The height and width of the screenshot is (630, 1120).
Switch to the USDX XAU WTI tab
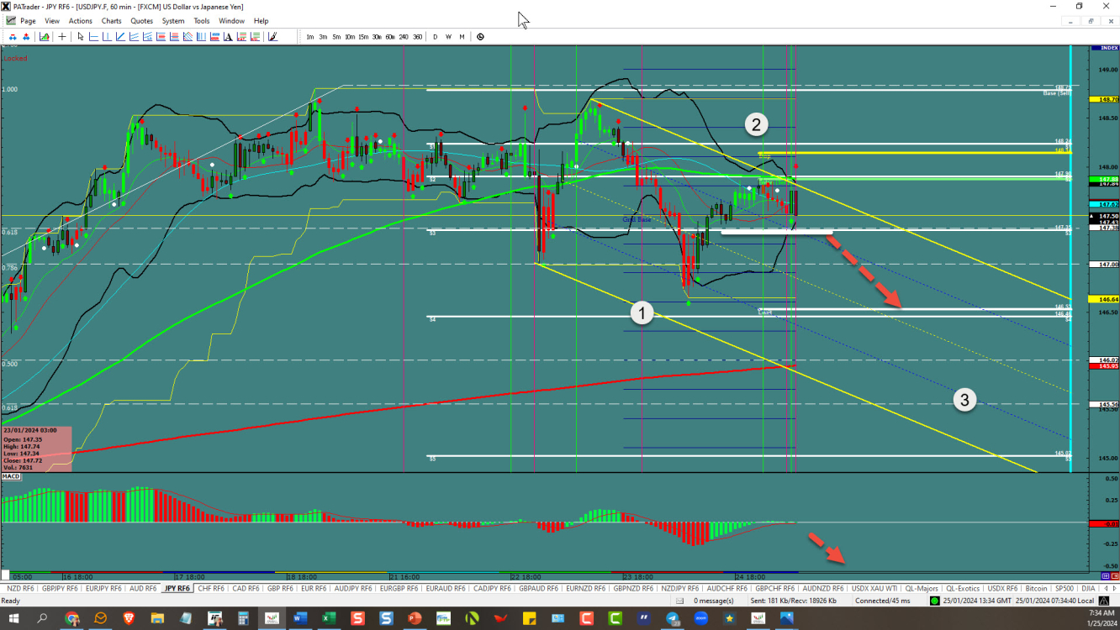[874, 588]
